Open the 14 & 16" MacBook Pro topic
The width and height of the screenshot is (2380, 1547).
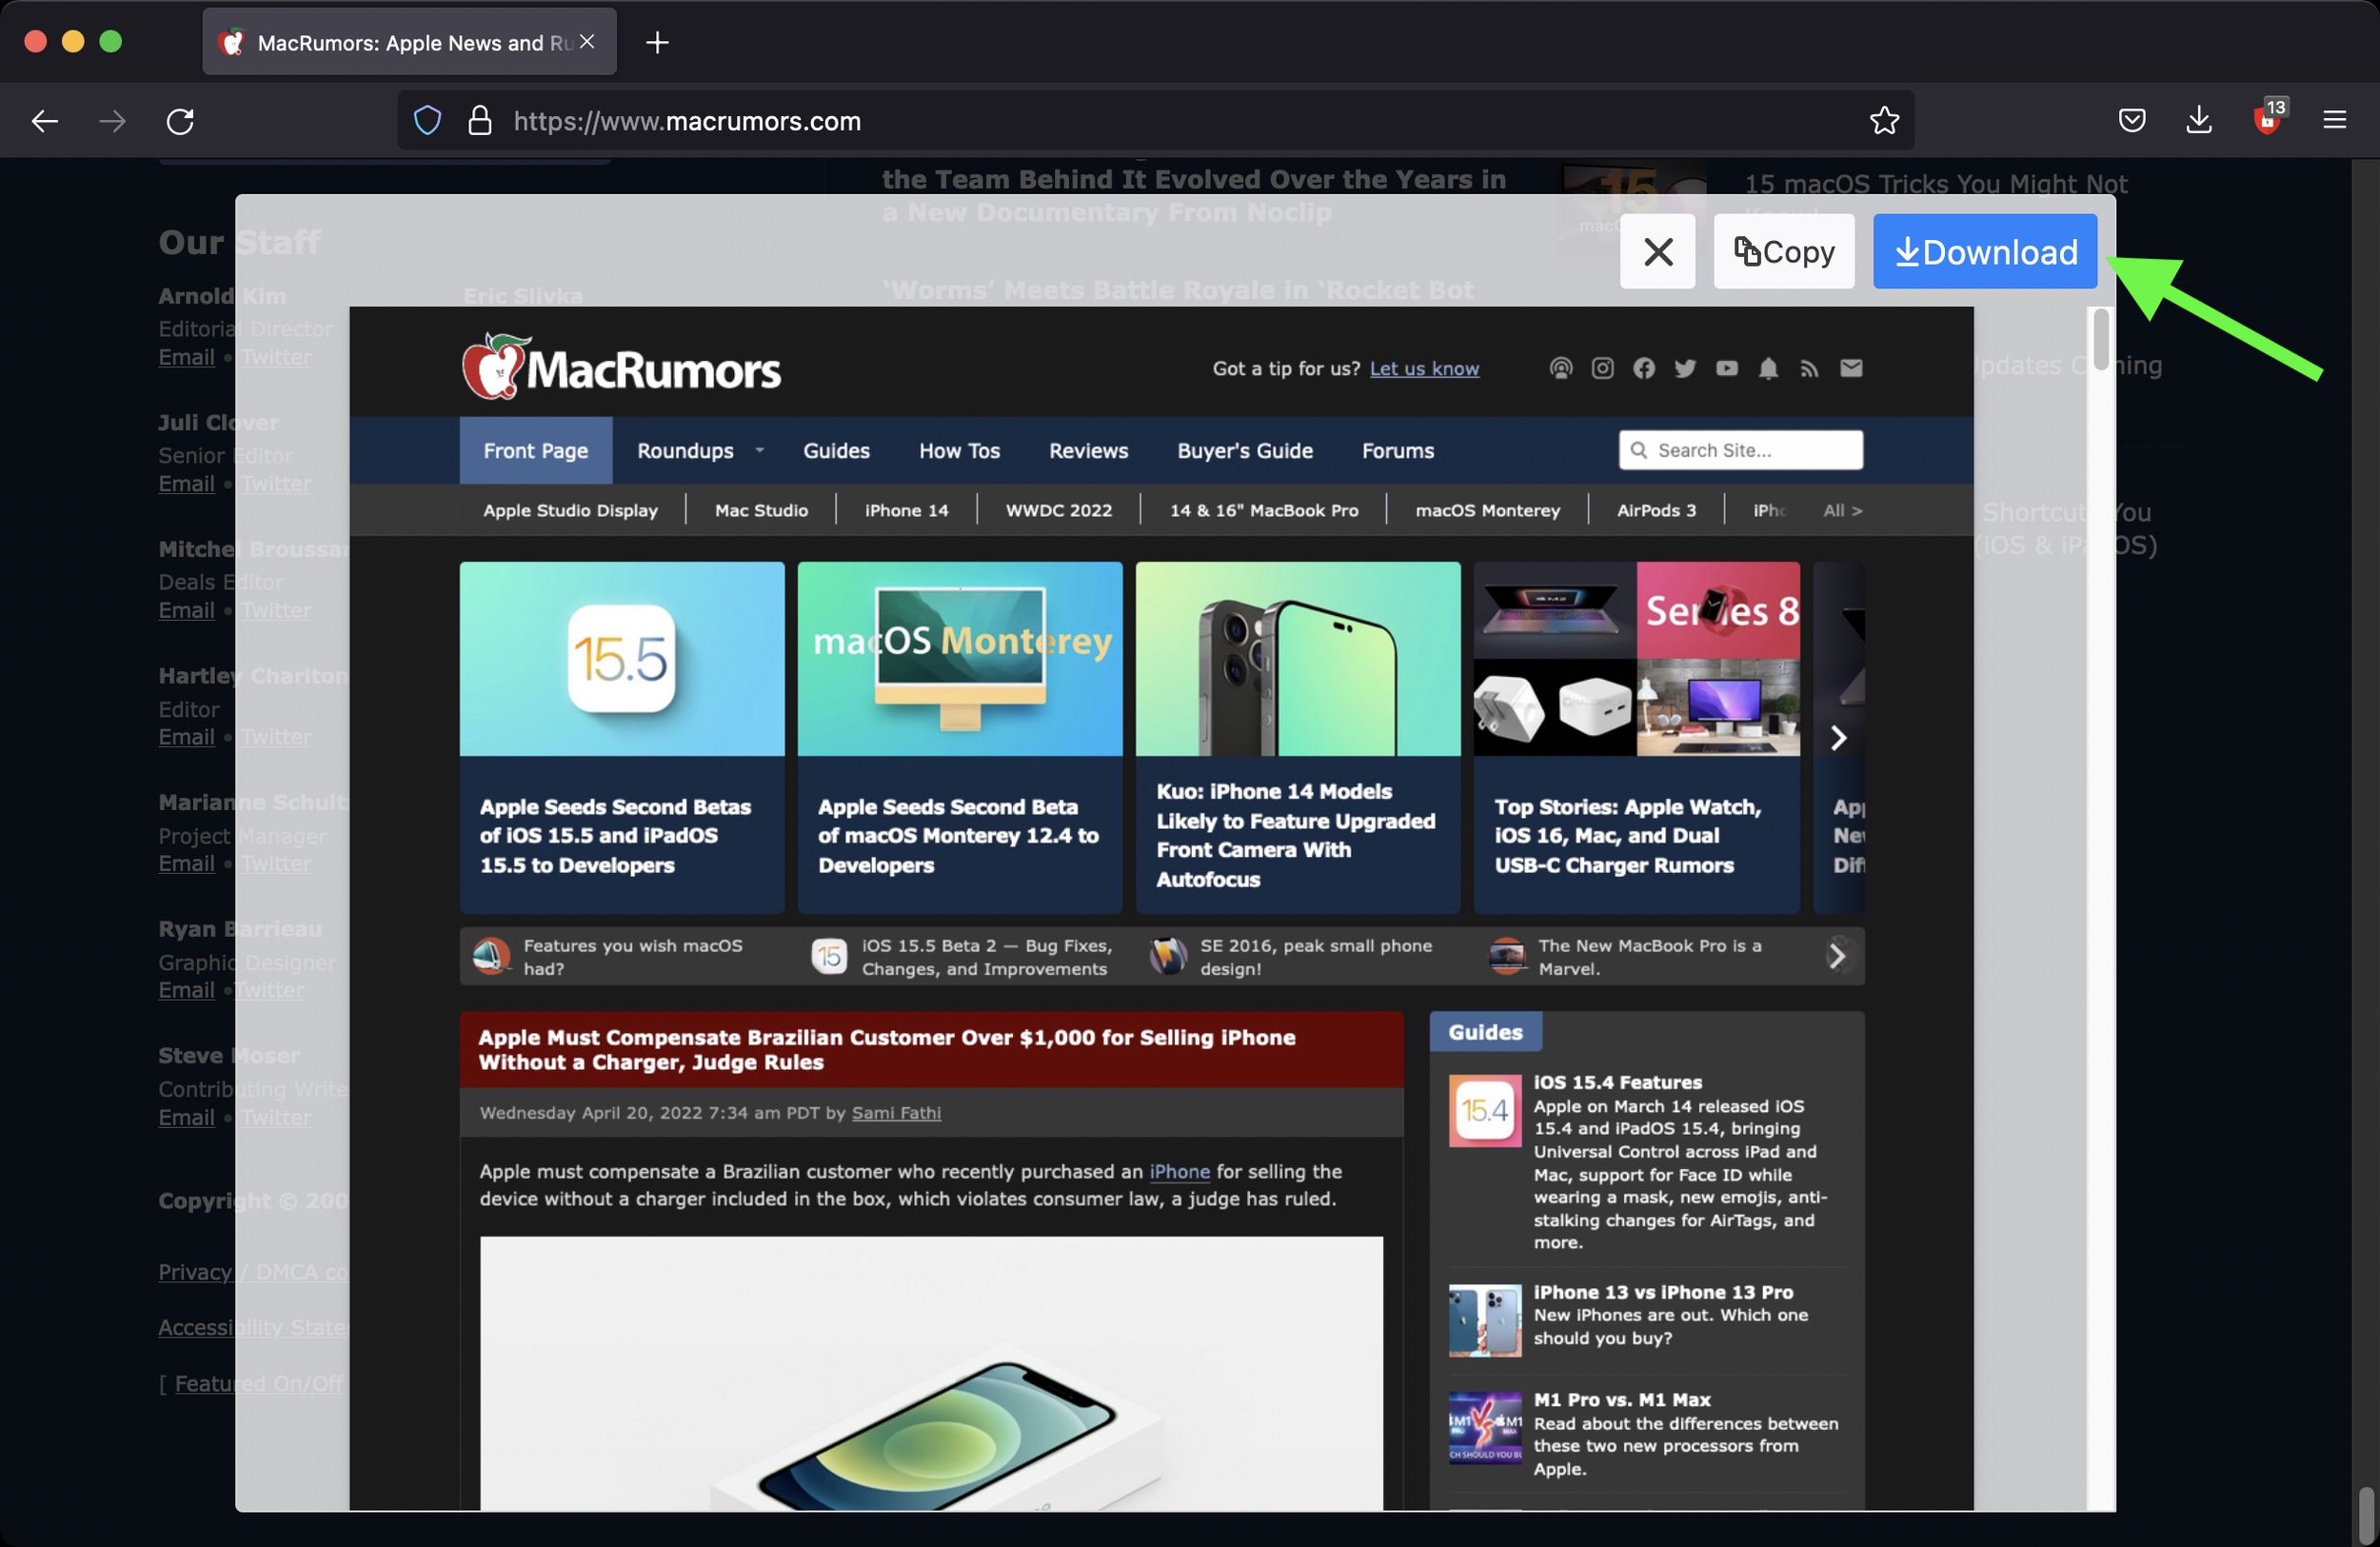1264,510
